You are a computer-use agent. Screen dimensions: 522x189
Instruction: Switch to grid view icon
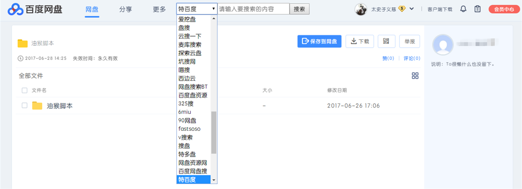(x=415, y=76)
